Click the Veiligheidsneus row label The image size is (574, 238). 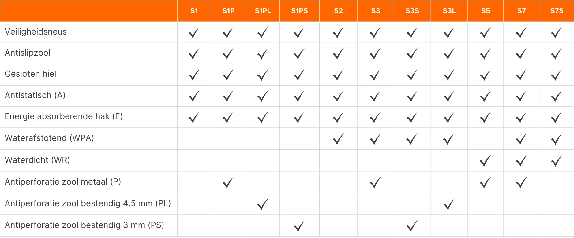click(36, 32)
